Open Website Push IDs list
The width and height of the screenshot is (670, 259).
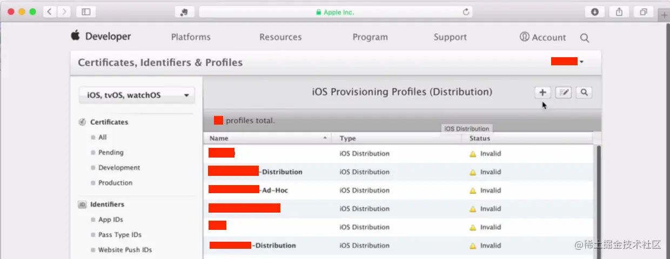(x=125, y=250)
